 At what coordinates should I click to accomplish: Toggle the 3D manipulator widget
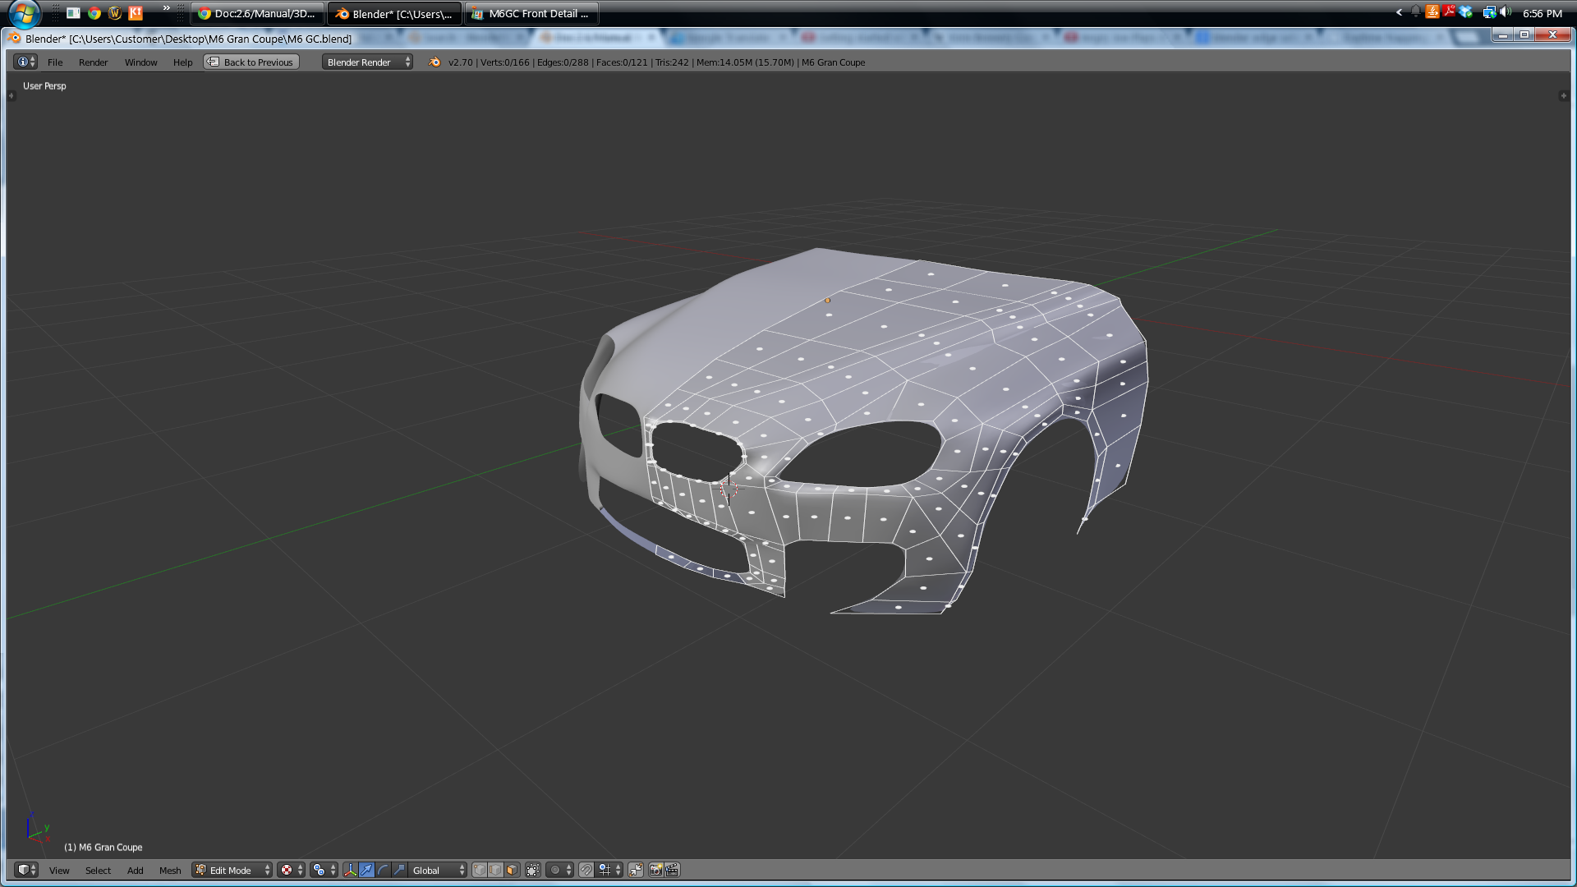[351, 871]
